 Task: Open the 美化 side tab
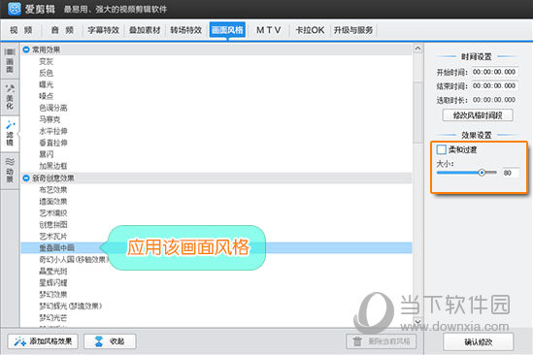click(x=10, y=98)
